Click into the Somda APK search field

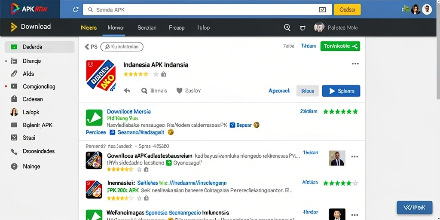pos(207,9)
